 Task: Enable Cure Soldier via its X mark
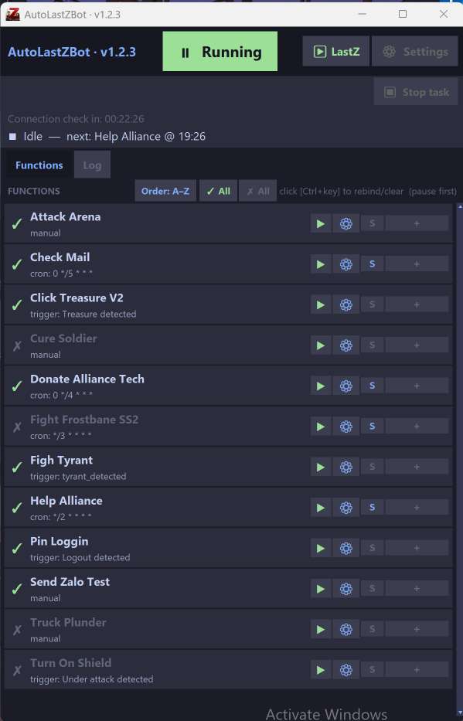[17, 345]
